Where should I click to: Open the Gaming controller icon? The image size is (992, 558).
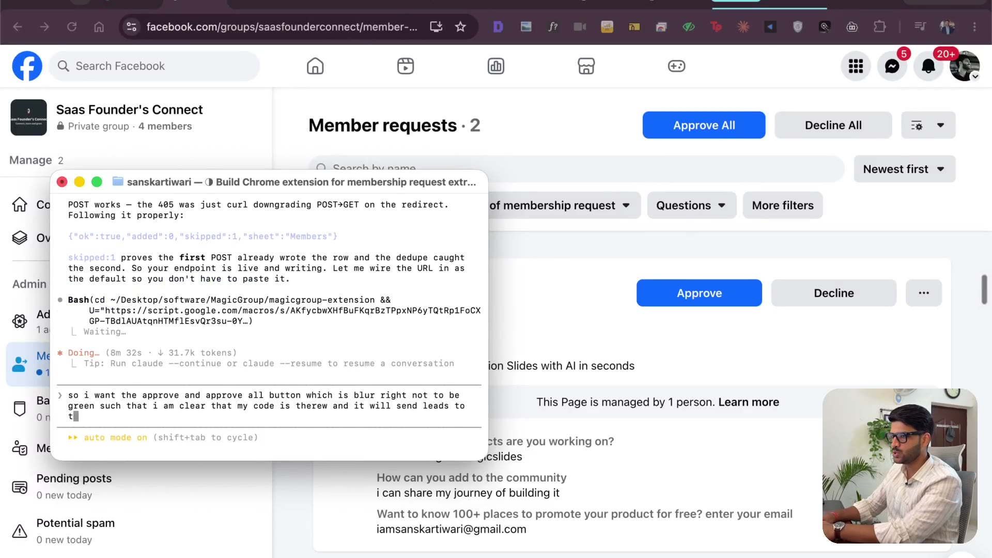(x=676, y=66)
